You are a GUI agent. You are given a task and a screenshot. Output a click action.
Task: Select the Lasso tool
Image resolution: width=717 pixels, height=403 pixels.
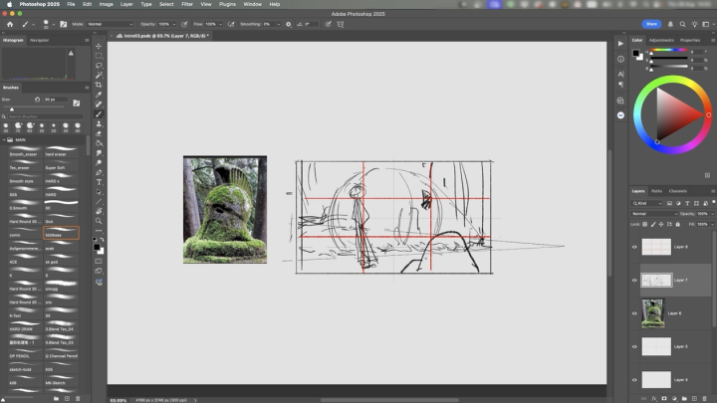pyautogui.click(x=99, y=65)
